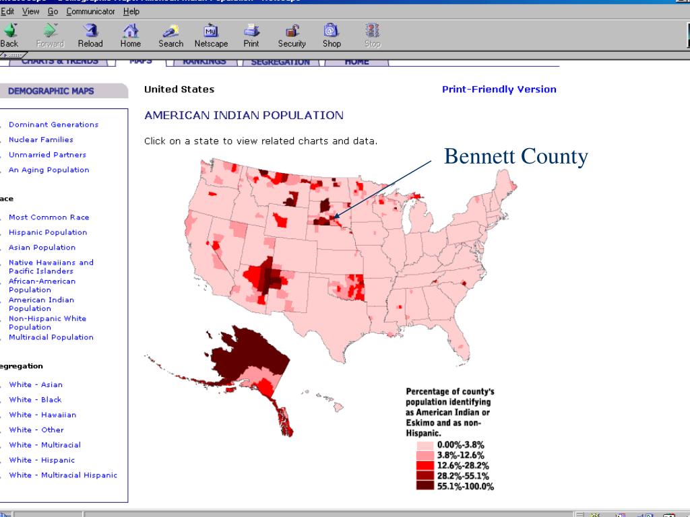Viewport: 690px width, 517px height.
Task: Open White - Hispanic segregation link
Action: (x=42, y=460)
